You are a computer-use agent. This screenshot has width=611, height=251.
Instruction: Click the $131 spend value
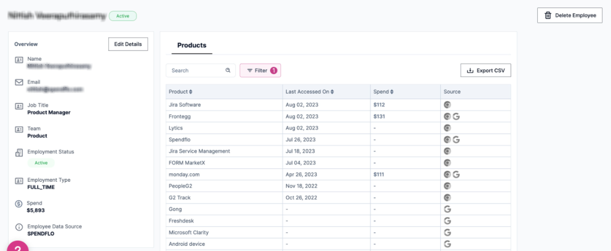pyautogui.click(x=379, y=116)
